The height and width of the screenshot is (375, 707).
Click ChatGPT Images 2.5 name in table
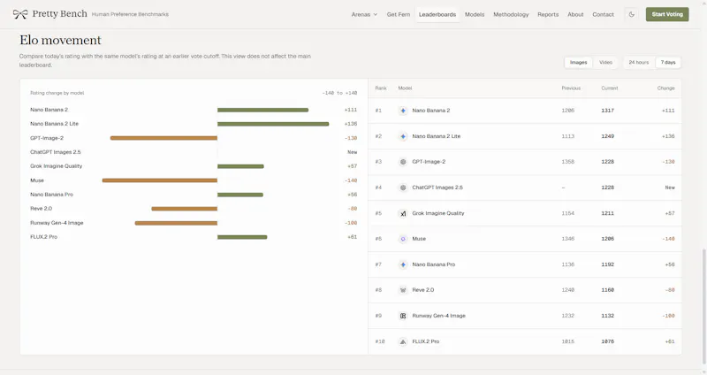click(x=437, y=187)
